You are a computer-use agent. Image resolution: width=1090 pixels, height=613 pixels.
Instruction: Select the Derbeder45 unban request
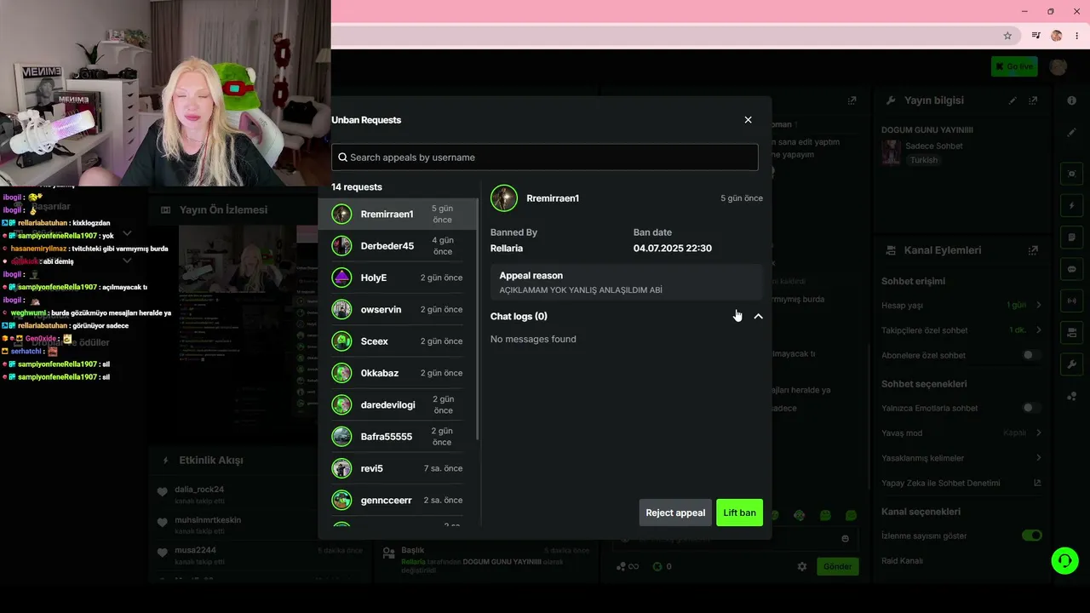(x=398, y=246)
